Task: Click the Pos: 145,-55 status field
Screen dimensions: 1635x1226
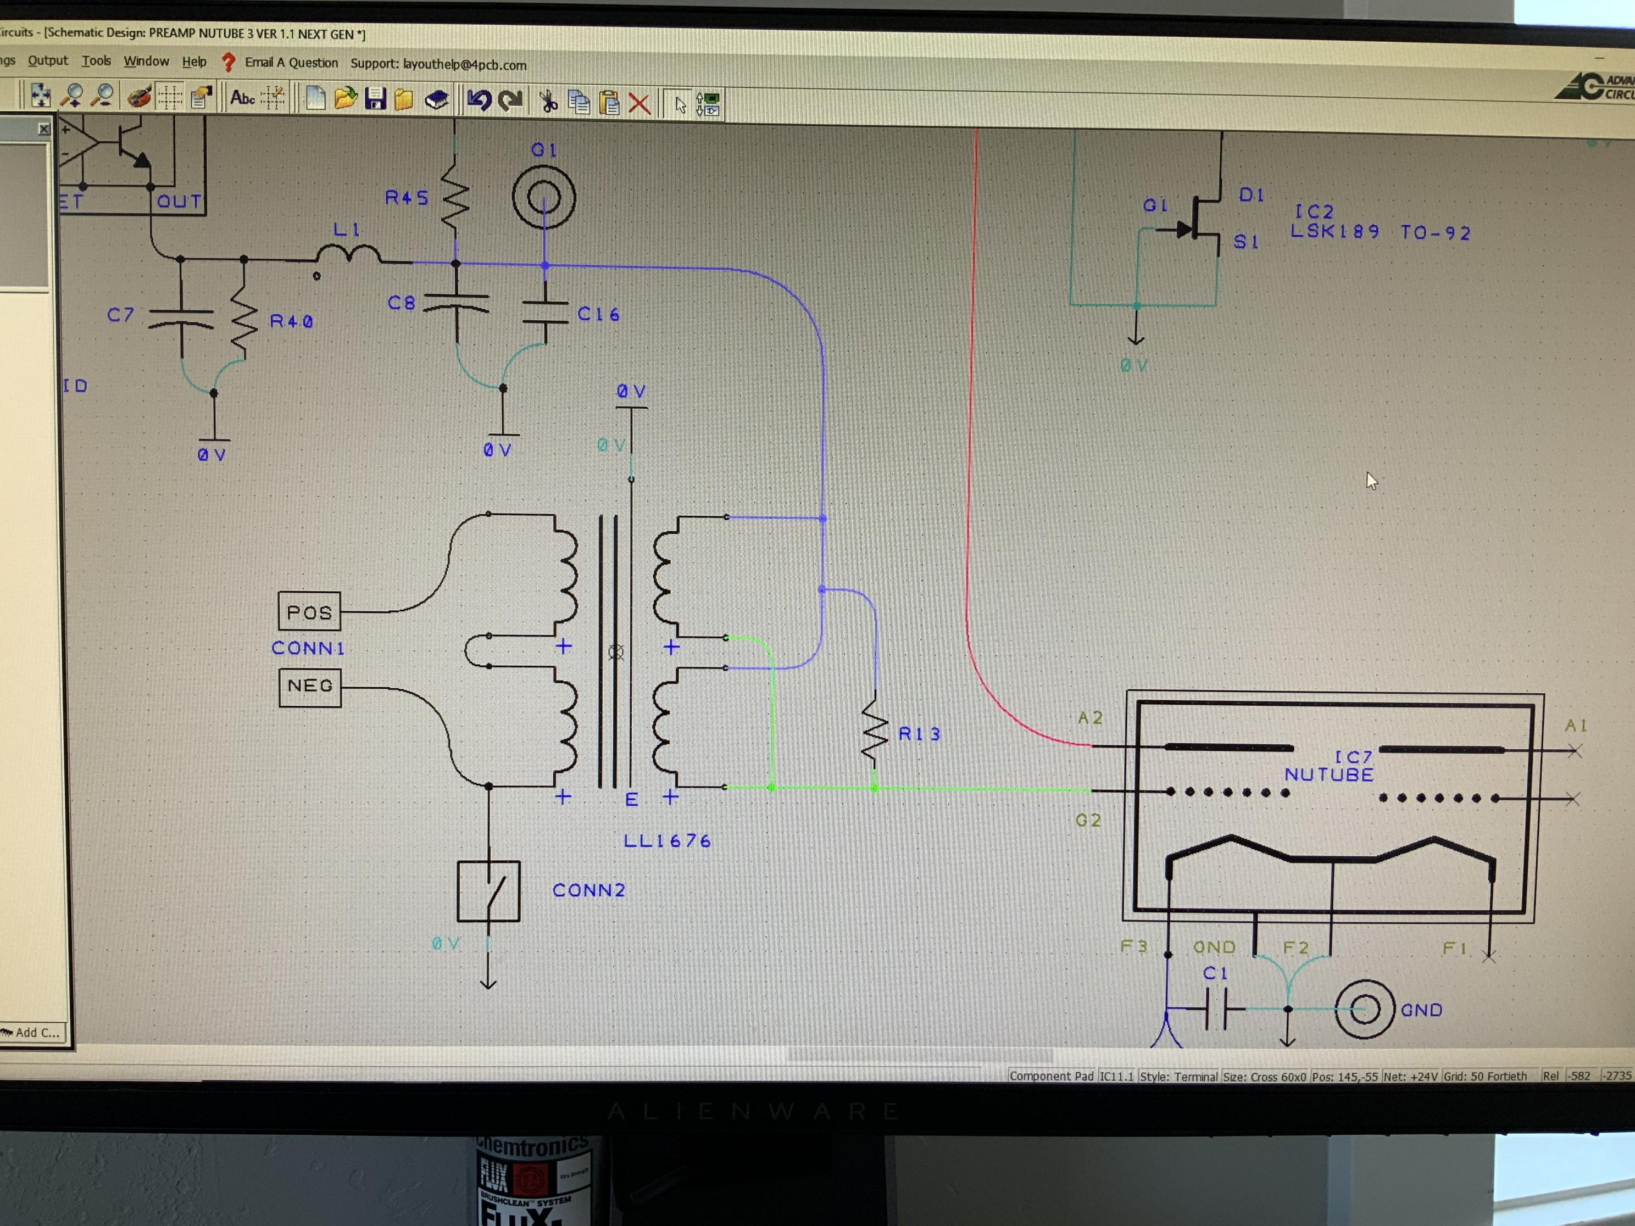Action: [1344, 1077]
